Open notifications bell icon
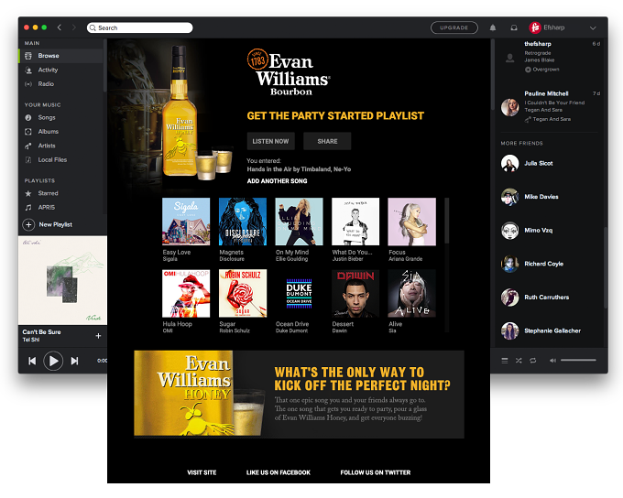 493,27
